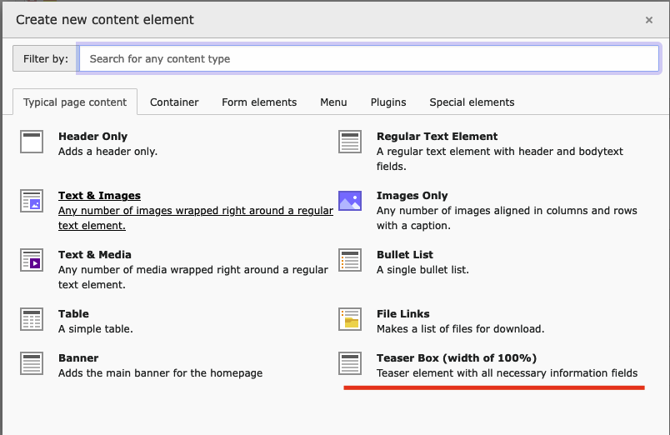Click the Teaser Box (width of 100%) title
Screen dimensions: 670x435
(462, 357)
